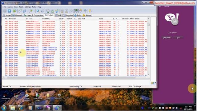The height and width of the screenshot is (111, 197).
Task: Open the Rules menu
Action: [34, 7]
